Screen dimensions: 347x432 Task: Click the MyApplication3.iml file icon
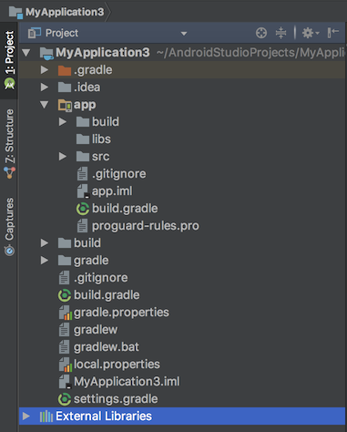(x=65, y=382)
